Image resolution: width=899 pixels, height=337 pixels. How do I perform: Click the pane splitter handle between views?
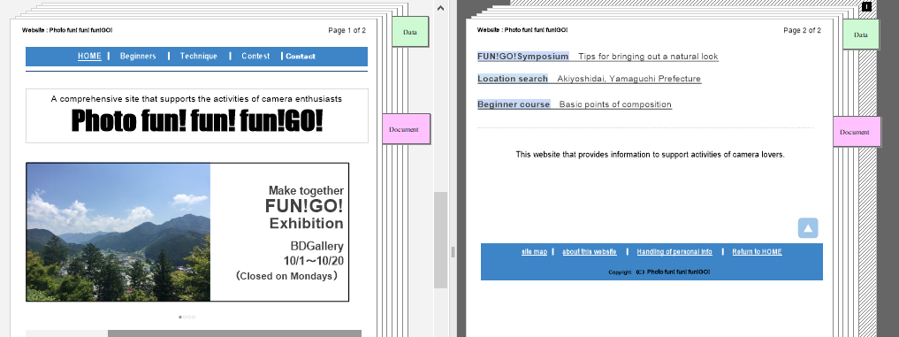[453, 251]
